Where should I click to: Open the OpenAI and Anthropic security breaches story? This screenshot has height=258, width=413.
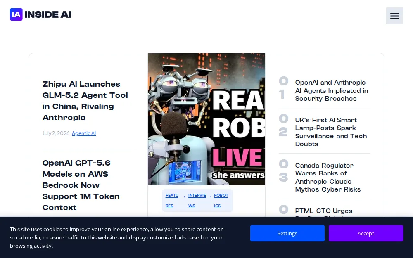click(x=331, y=90)
